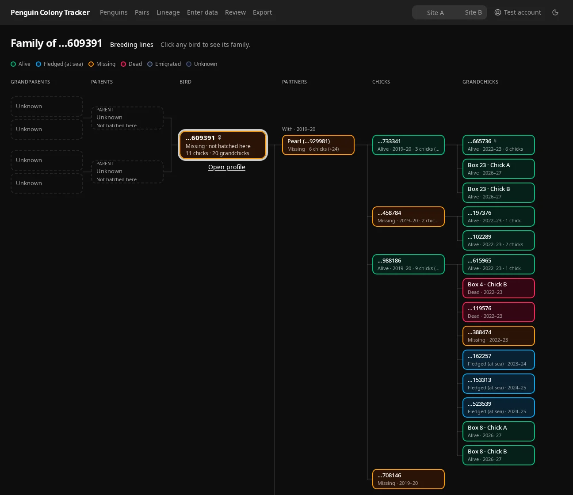Open Box 8 · Chick B
Image resolution: width=573 pixels, height=495 pixels.
(499, 455)
